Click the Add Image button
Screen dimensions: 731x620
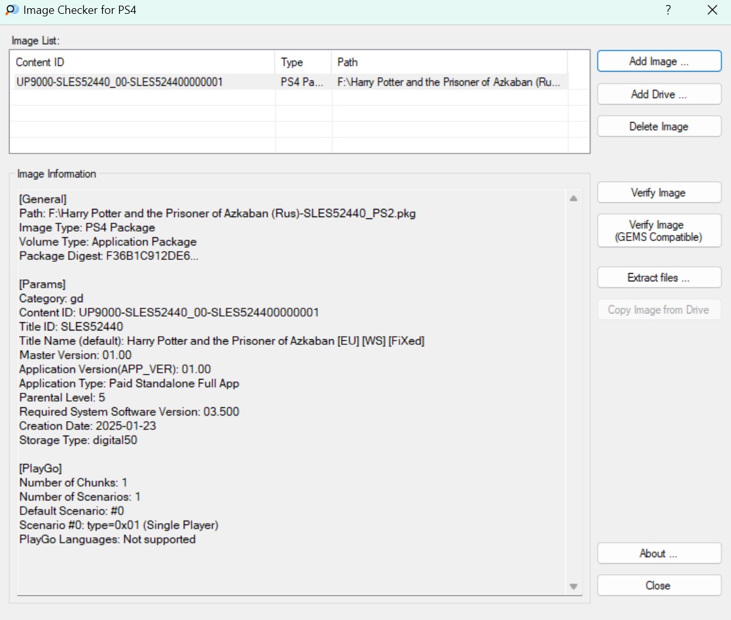659,62
